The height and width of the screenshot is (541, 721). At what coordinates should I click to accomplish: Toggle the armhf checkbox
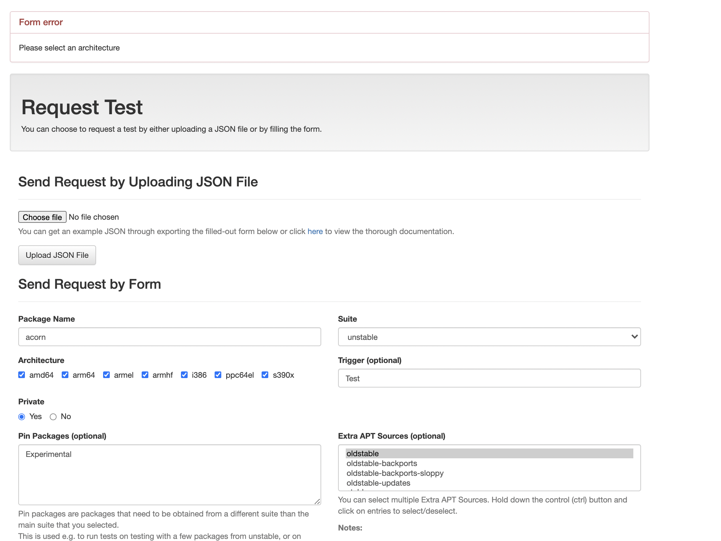coord(145,375)
